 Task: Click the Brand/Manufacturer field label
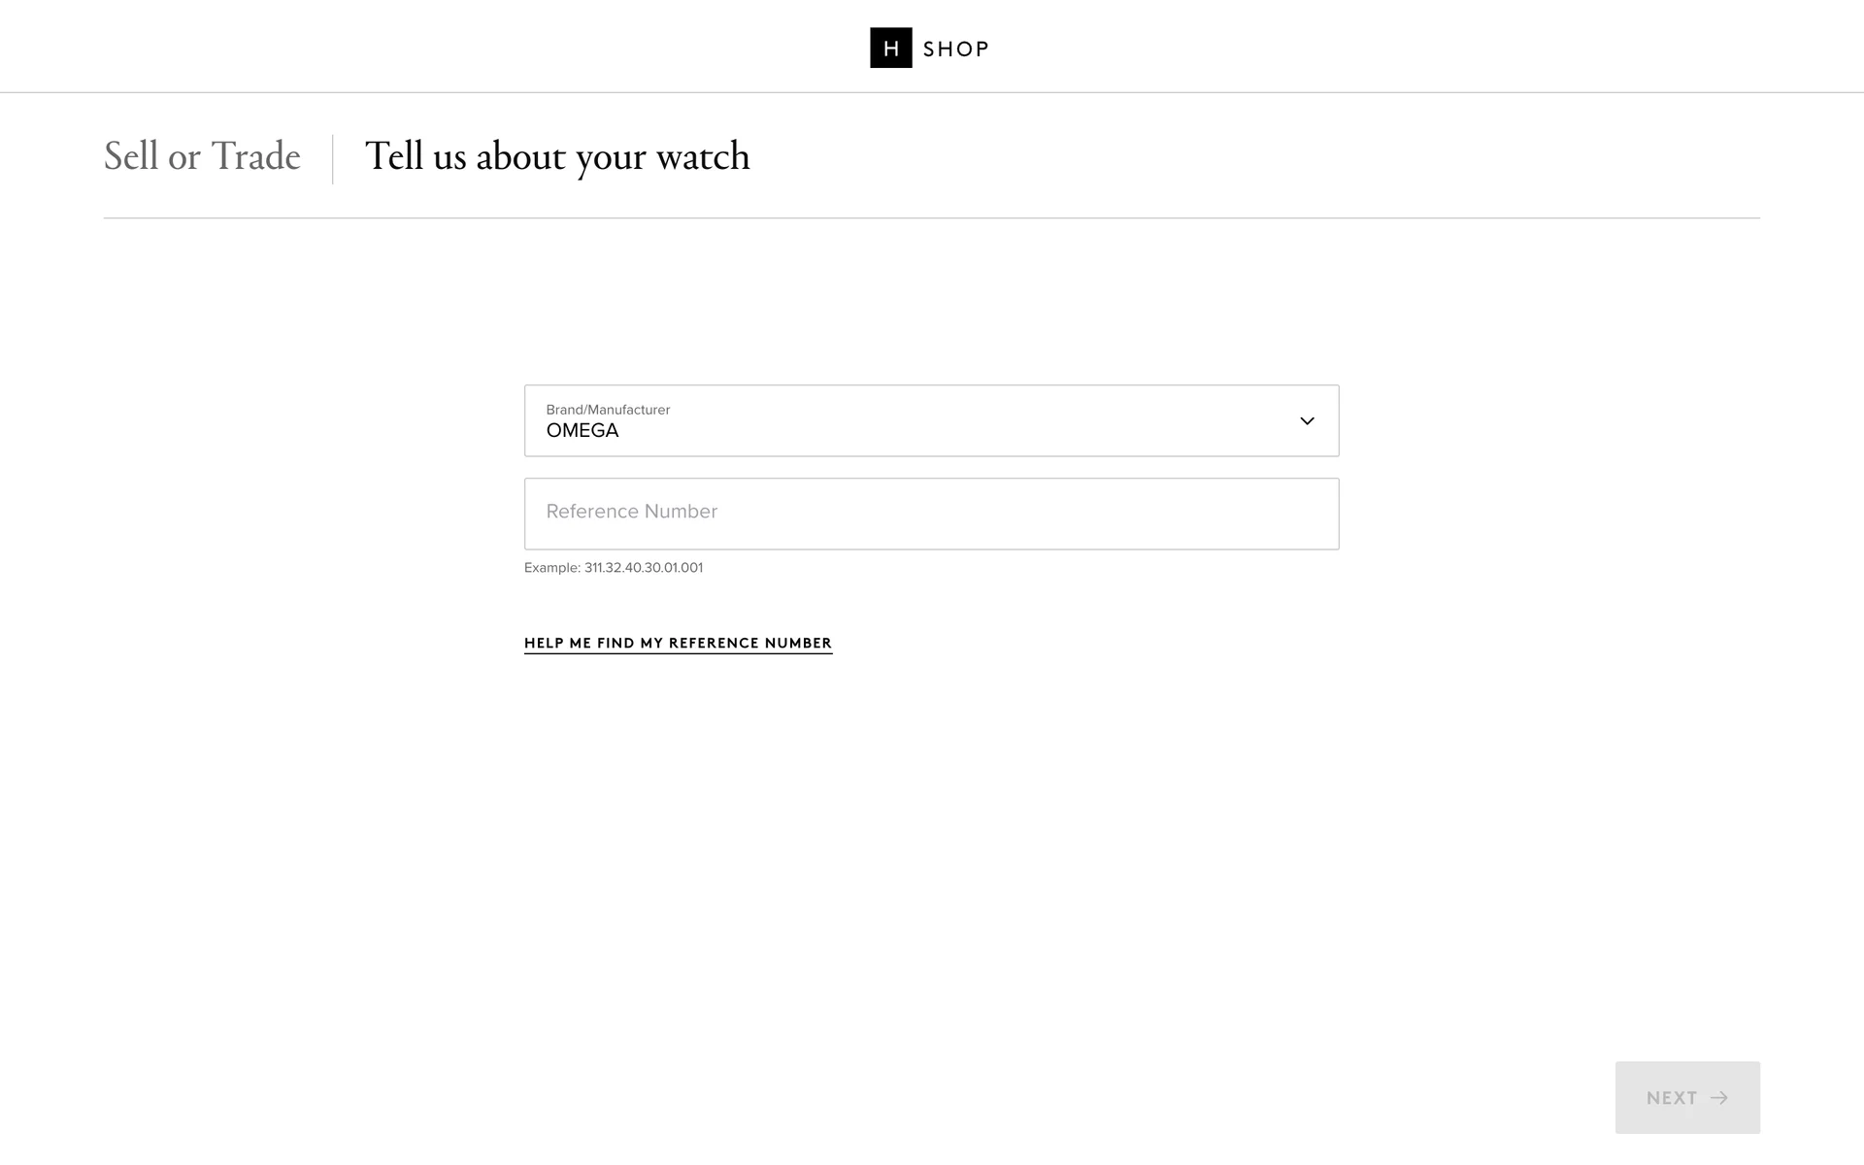[x=608, y=410]
